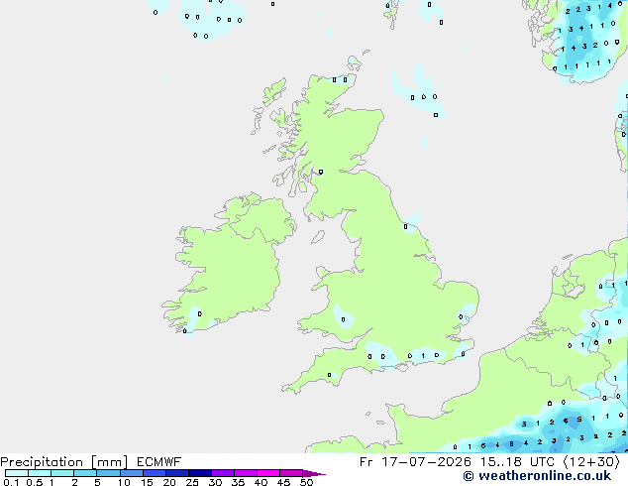
Task: Click the 45–50 mm legend swatch
Action: (291, 473)
